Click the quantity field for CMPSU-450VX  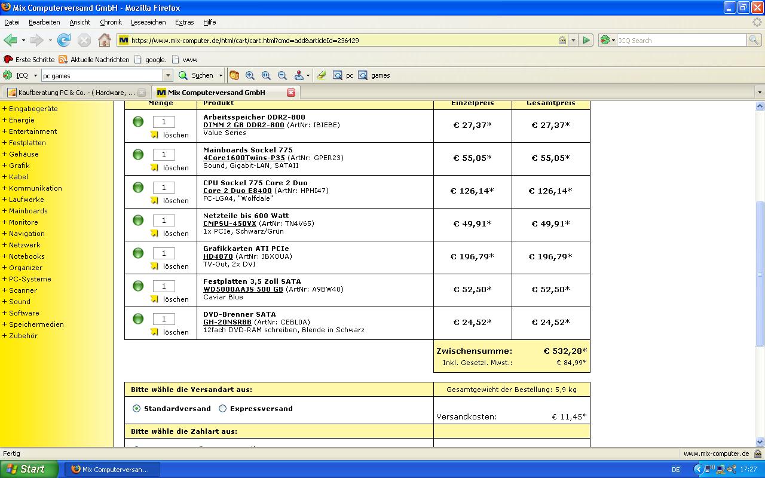(164, 220)
